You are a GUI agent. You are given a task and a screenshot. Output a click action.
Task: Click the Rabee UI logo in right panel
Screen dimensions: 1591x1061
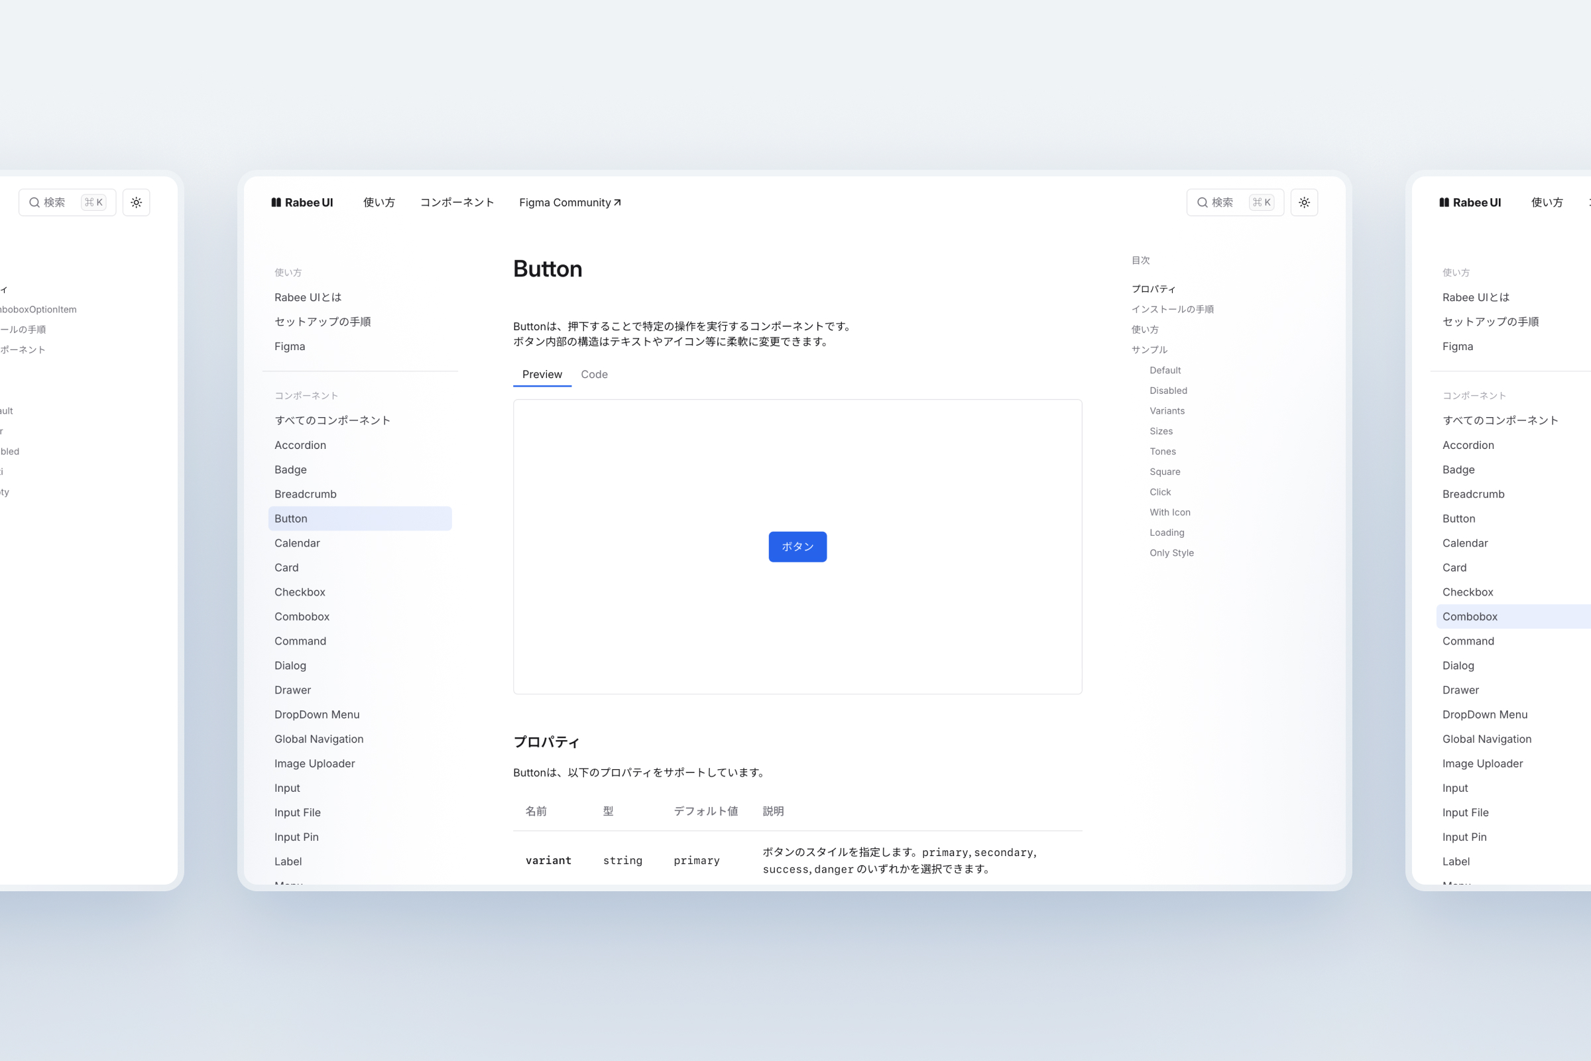pos(1470,202)
